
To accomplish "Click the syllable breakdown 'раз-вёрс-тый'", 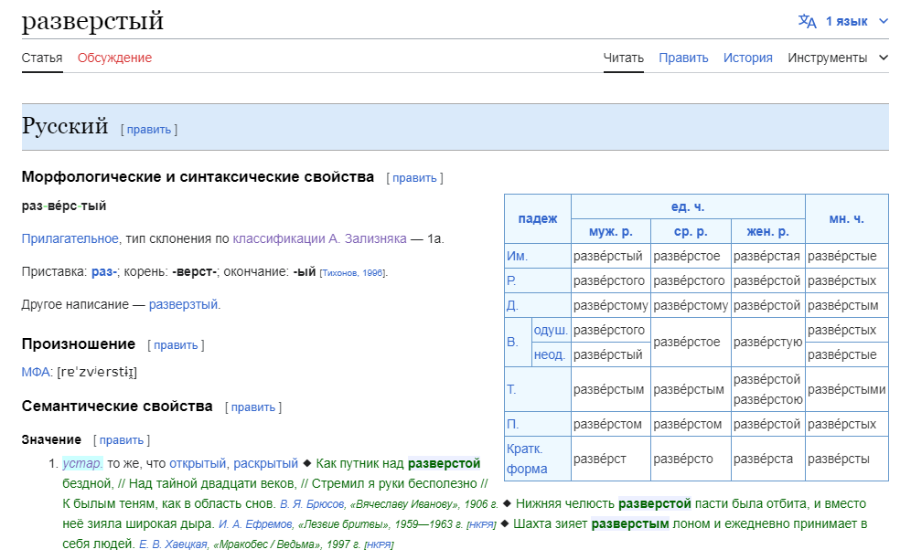I will [x=64, y=206].
